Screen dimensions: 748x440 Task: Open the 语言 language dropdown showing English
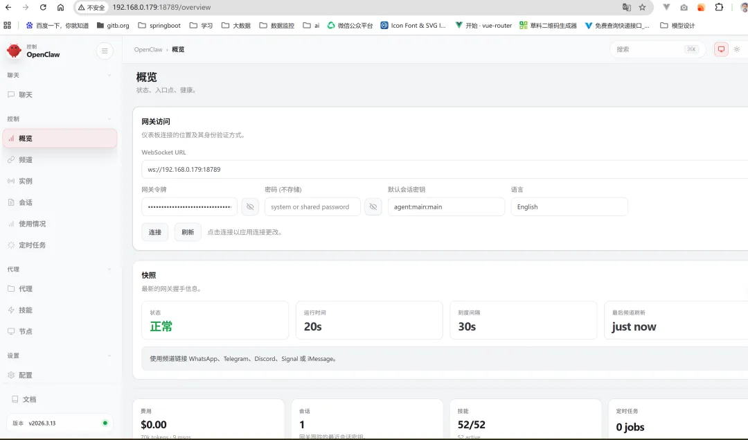click(x=569, y=206)
